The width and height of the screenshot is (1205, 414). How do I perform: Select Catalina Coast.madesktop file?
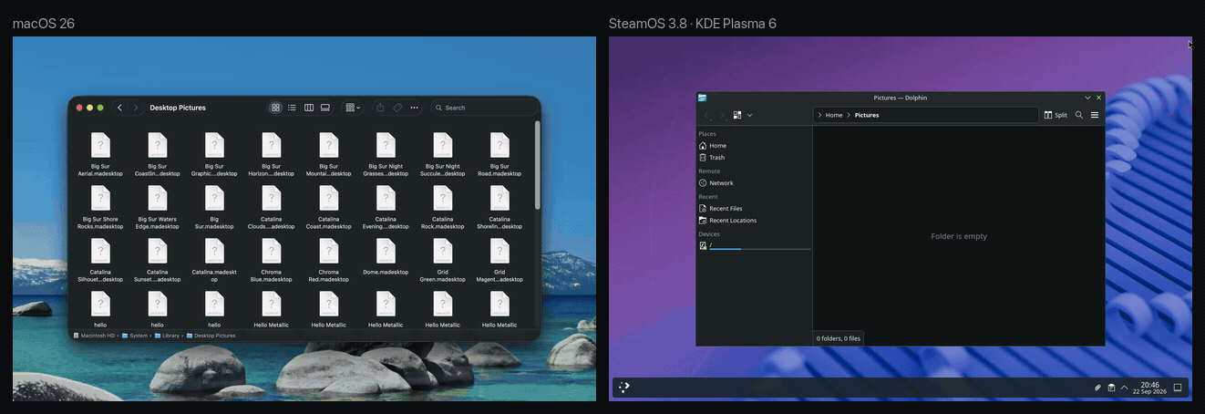329,208
